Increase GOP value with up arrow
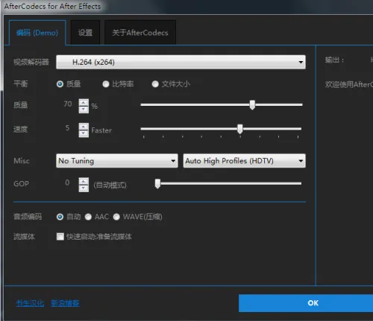Image resolution: width=373 pixels, height=321 pixels. tap(84, 182)
